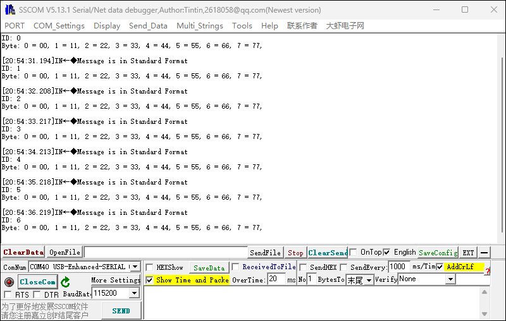Open the PORT menu

[x=15, y=26]
